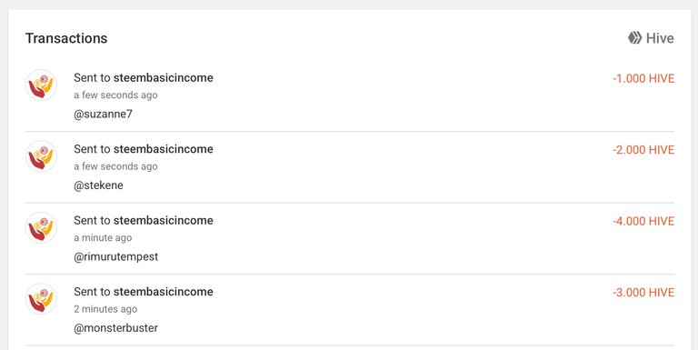Select the -1.000 HIVE amount
Image resolution: width=698 pixels, height=350 pixels.
[643, 78]
